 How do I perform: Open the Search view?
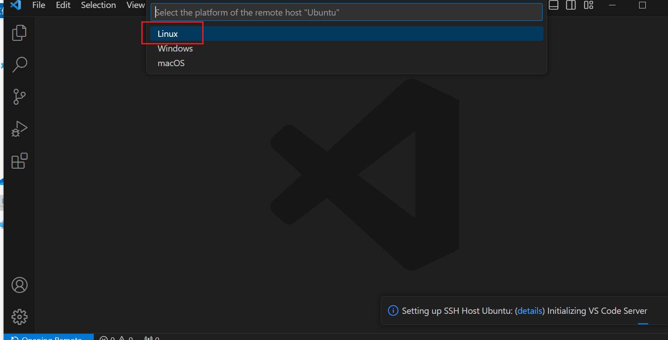click(x=19, y=65)
